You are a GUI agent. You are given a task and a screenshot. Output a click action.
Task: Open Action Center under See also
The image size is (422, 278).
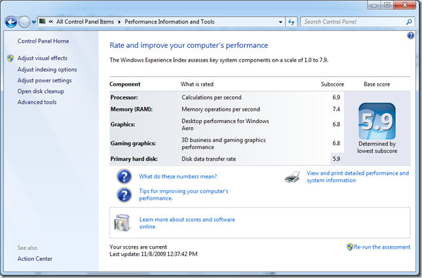pos(35,258)
